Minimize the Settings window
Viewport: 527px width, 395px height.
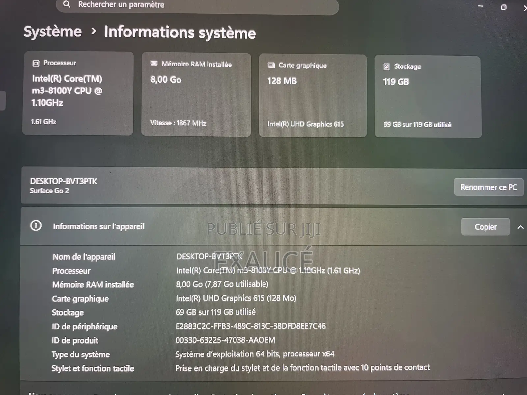click(x=481, y=6)
